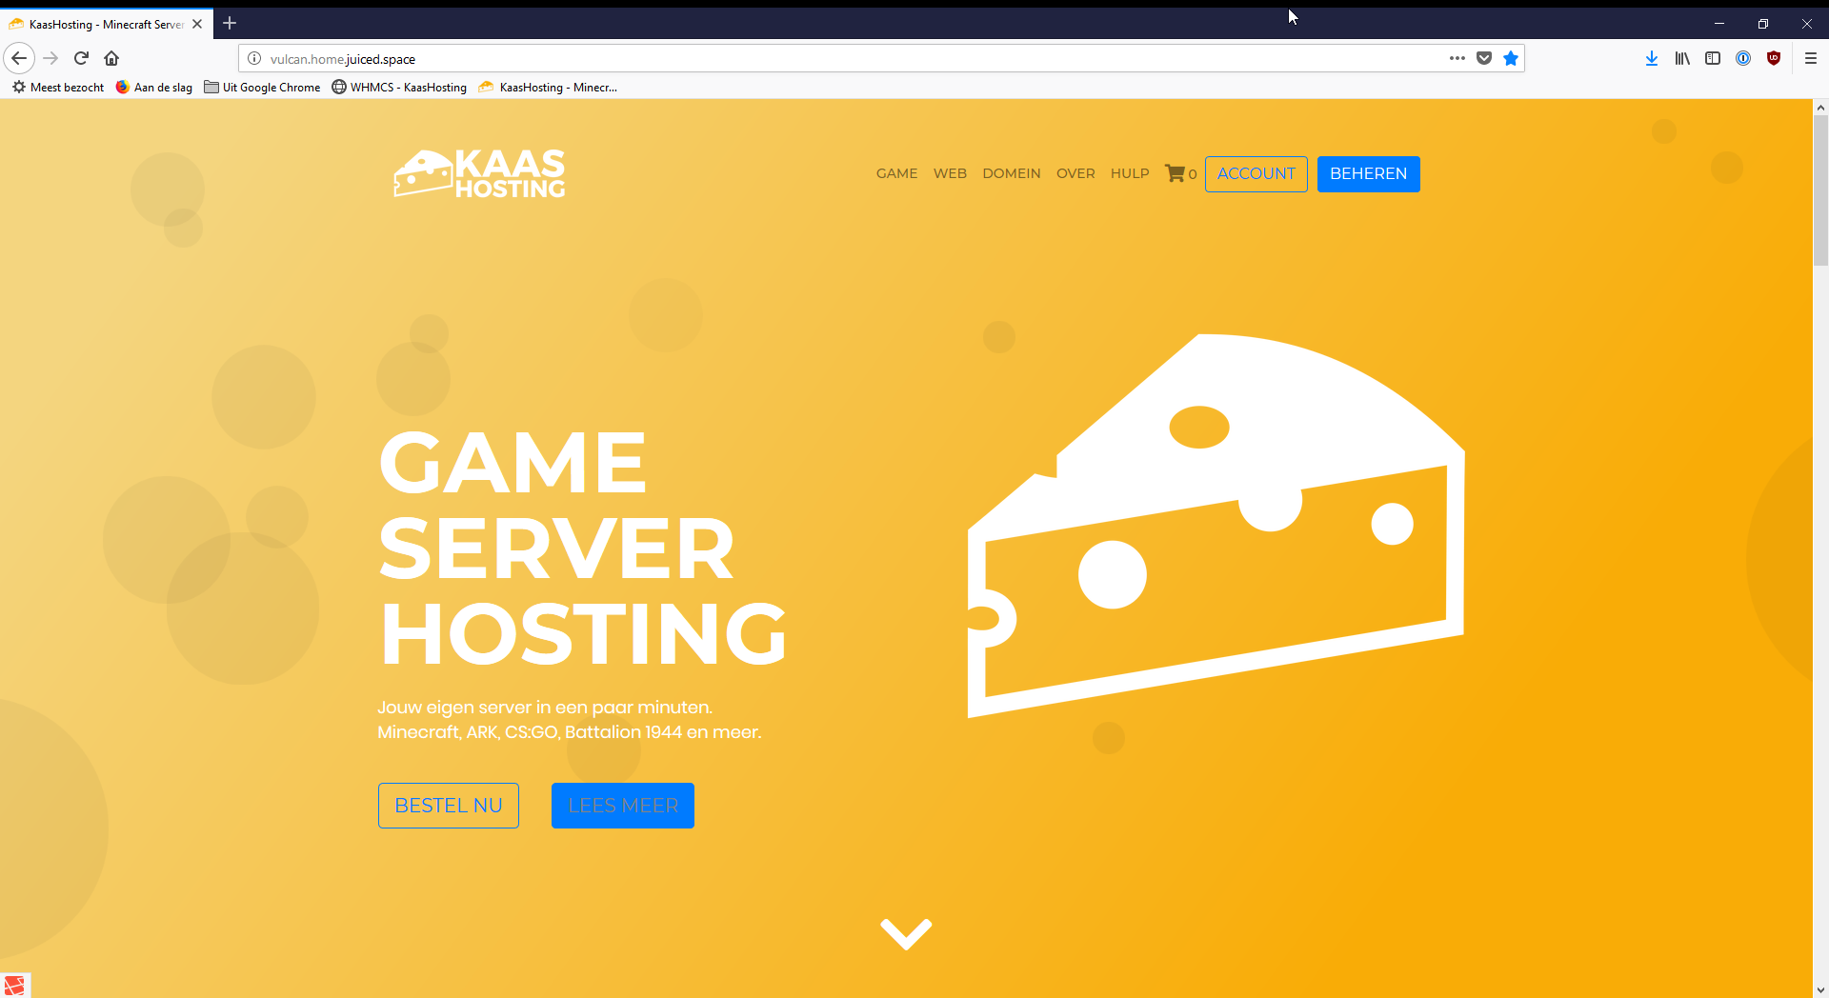Reload the current page
This screenshot has width=1829, height=998.
(x=81, y=58)
